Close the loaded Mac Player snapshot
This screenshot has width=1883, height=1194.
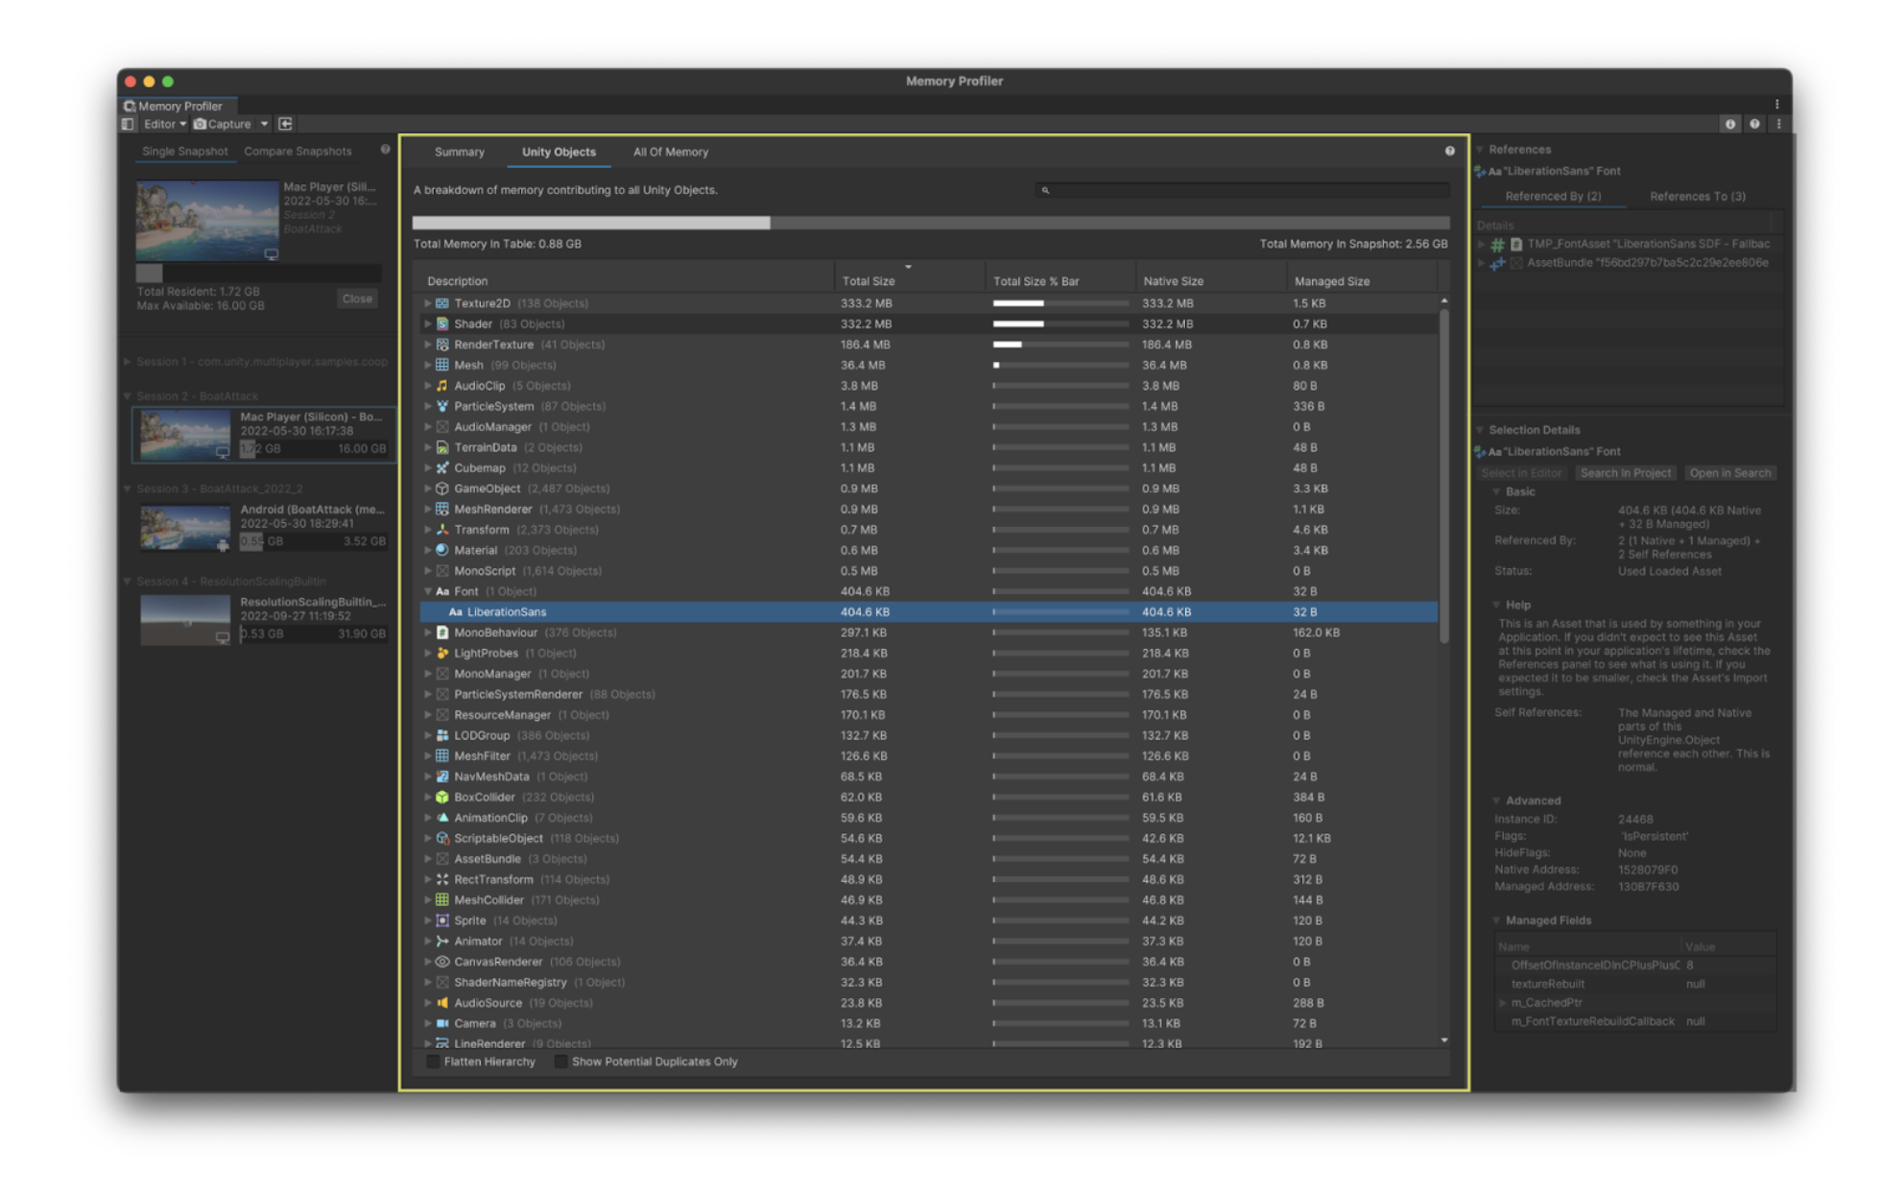tap(356, 298)
